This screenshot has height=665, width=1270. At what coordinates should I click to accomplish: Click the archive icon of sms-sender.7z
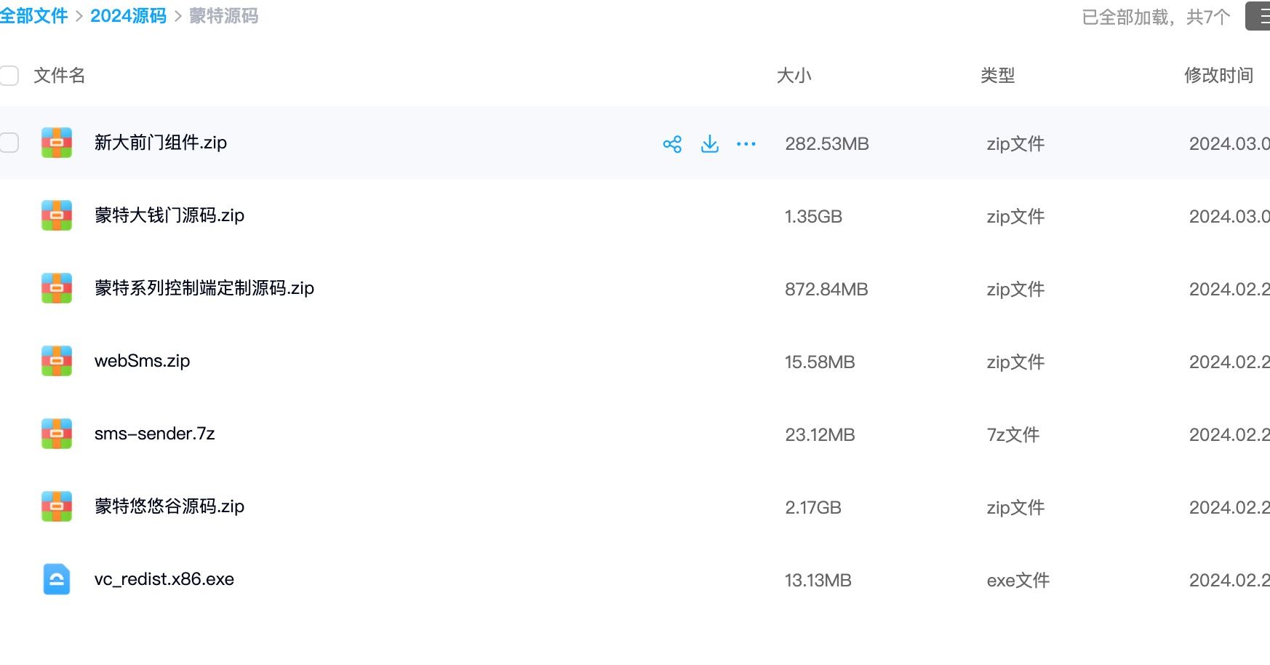(x=57, y=434)
